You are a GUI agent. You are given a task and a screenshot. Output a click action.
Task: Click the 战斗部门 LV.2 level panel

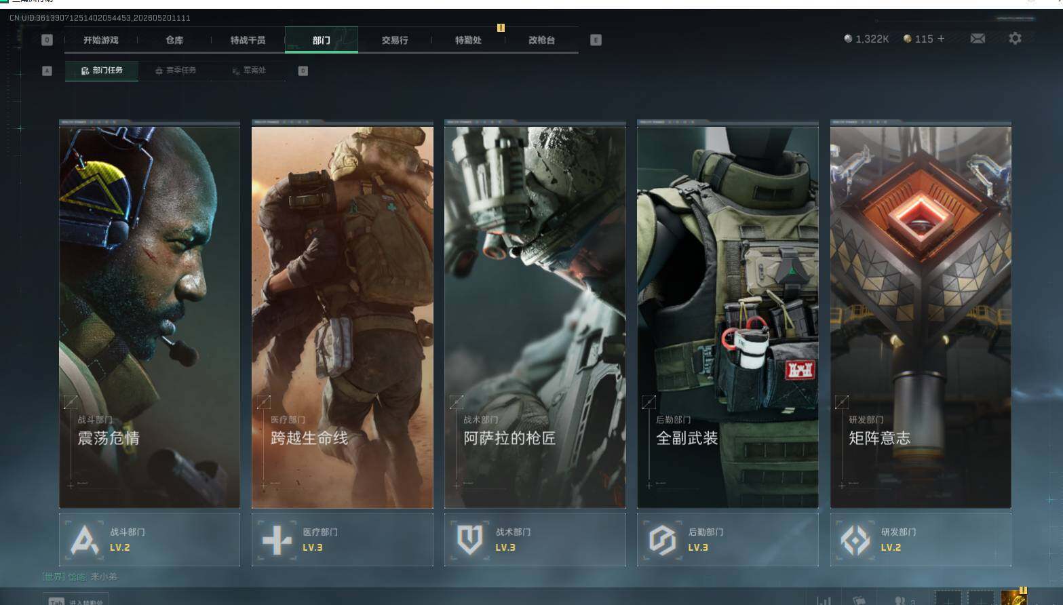click(x=149, y=540)
